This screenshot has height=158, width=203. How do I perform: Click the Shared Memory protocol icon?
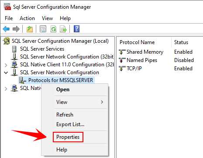point(122,52)
